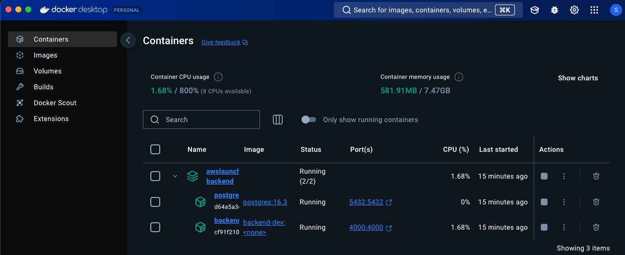Click the Show charts button

coord(578,78)
